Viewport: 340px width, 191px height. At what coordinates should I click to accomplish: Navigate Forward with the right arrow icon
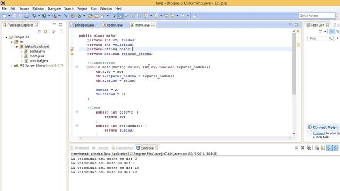point(183,16)
